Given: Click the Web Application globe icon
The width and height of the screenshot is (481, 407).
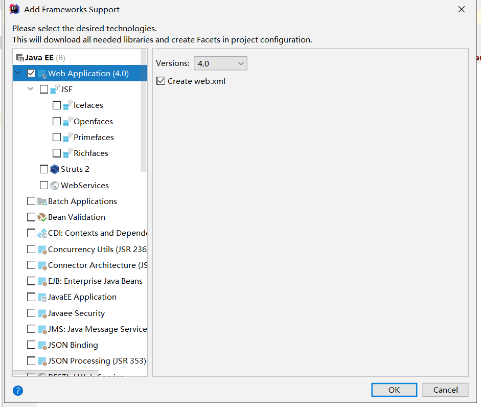Looking at the screenshot, I should click(x=42, y=74).
